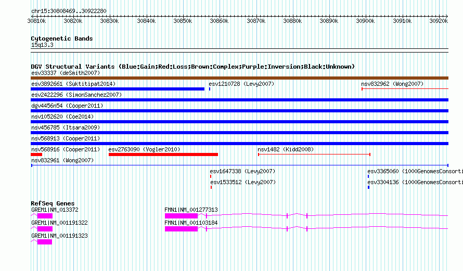Screen dimensions: 463x271
Task: Click the nsv568916 (Cooper2011) red loss bar
Action: tap(36, 154)
